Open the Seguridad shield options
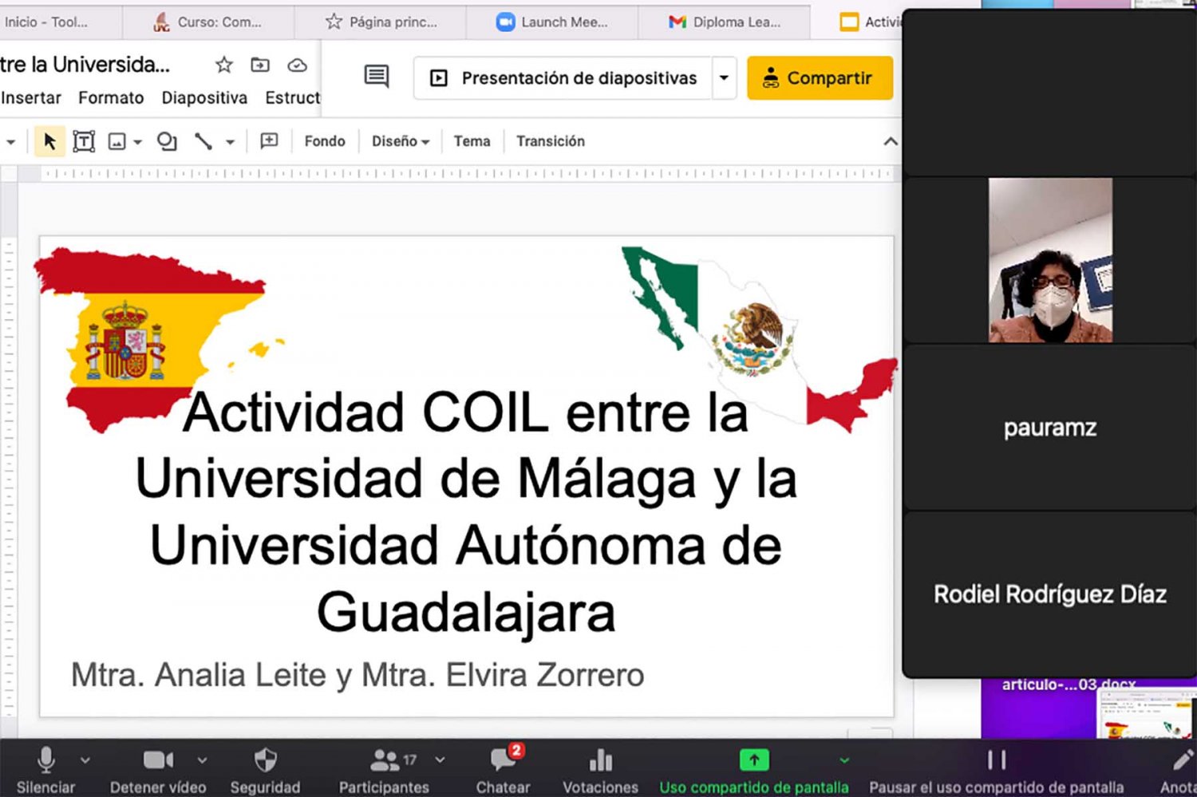 click(x=265, y=771)
